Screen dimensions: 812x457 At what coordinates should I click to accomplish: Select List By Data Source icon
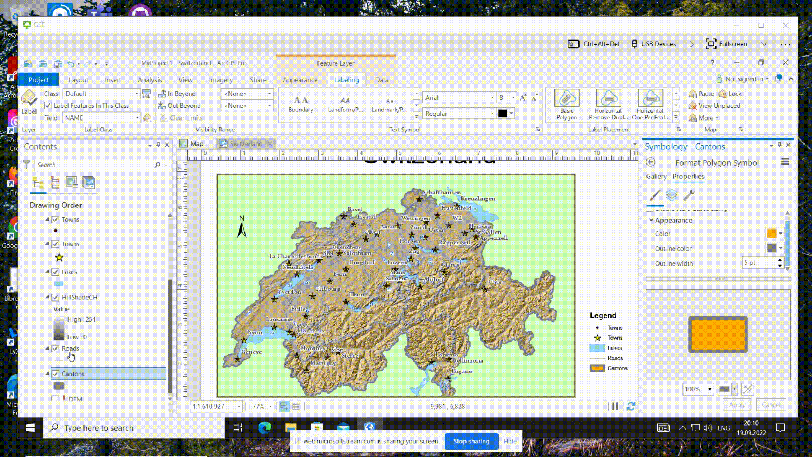(55, 183)
